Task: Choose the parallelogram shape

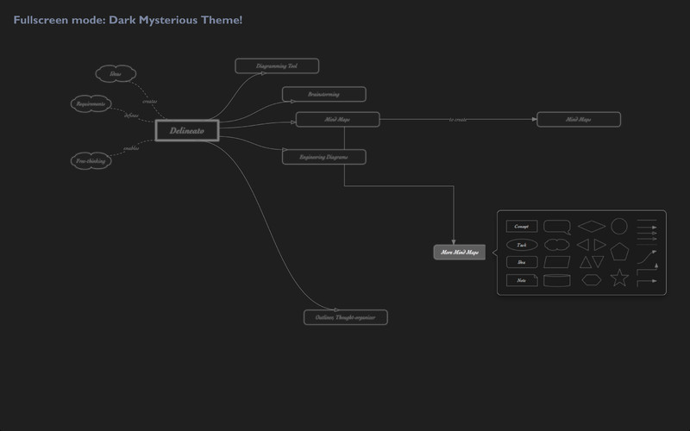Action: (x=557, y=262)
